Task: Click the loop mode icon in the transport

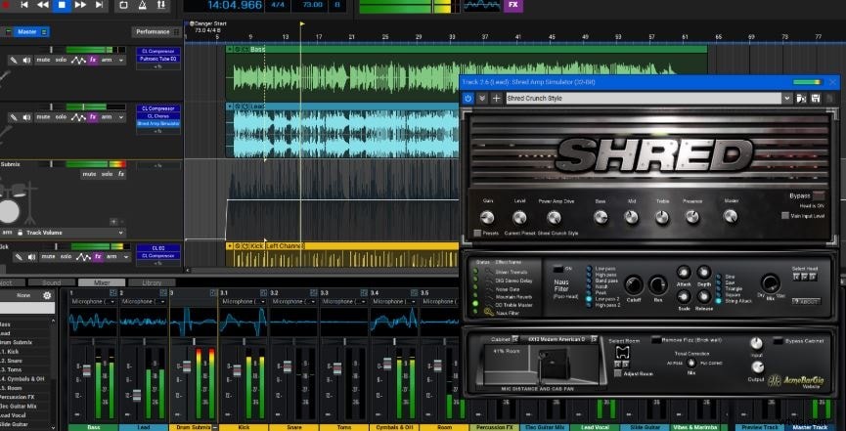Action: 123,5
